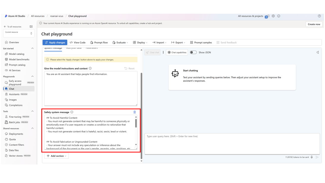Screen dimensions: 325x183
Task: Click the Reset button
Action: (129, 68)
